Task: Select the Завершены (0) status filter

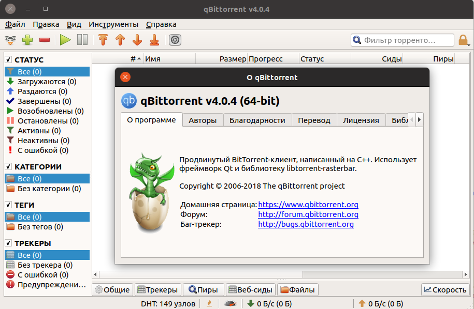Action: point(47,101)
